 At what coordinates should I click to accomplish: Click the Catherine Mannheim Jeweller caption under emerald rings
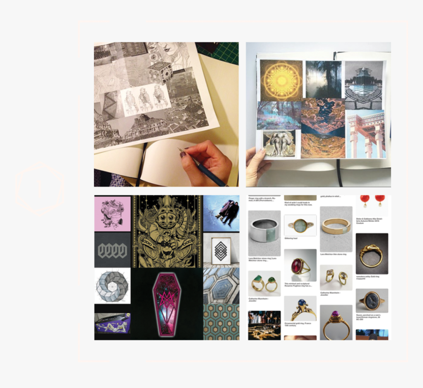click(259, 299)
